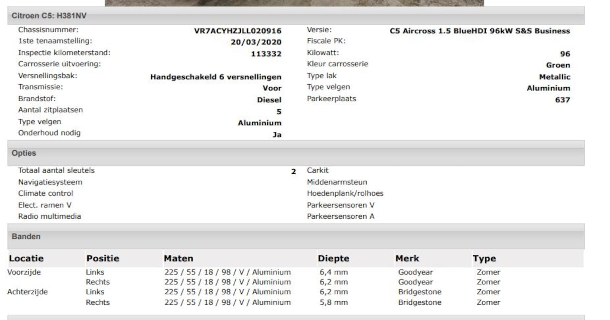Screen dimensions: 610x320
Task: Click the mileage value 113332
Action: (266, 54)
